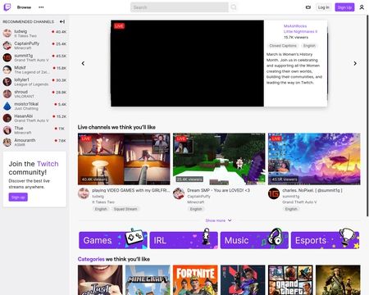Collapse the recommended channels sidebar
The height and width of the screenshot is (295, 369).
click(x=62, y=21)
